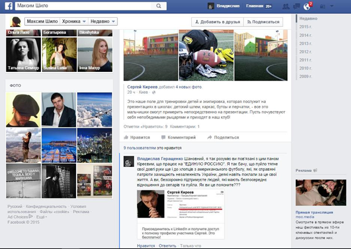
Task: Open notifications globe icon with badge
Action: 306,6
